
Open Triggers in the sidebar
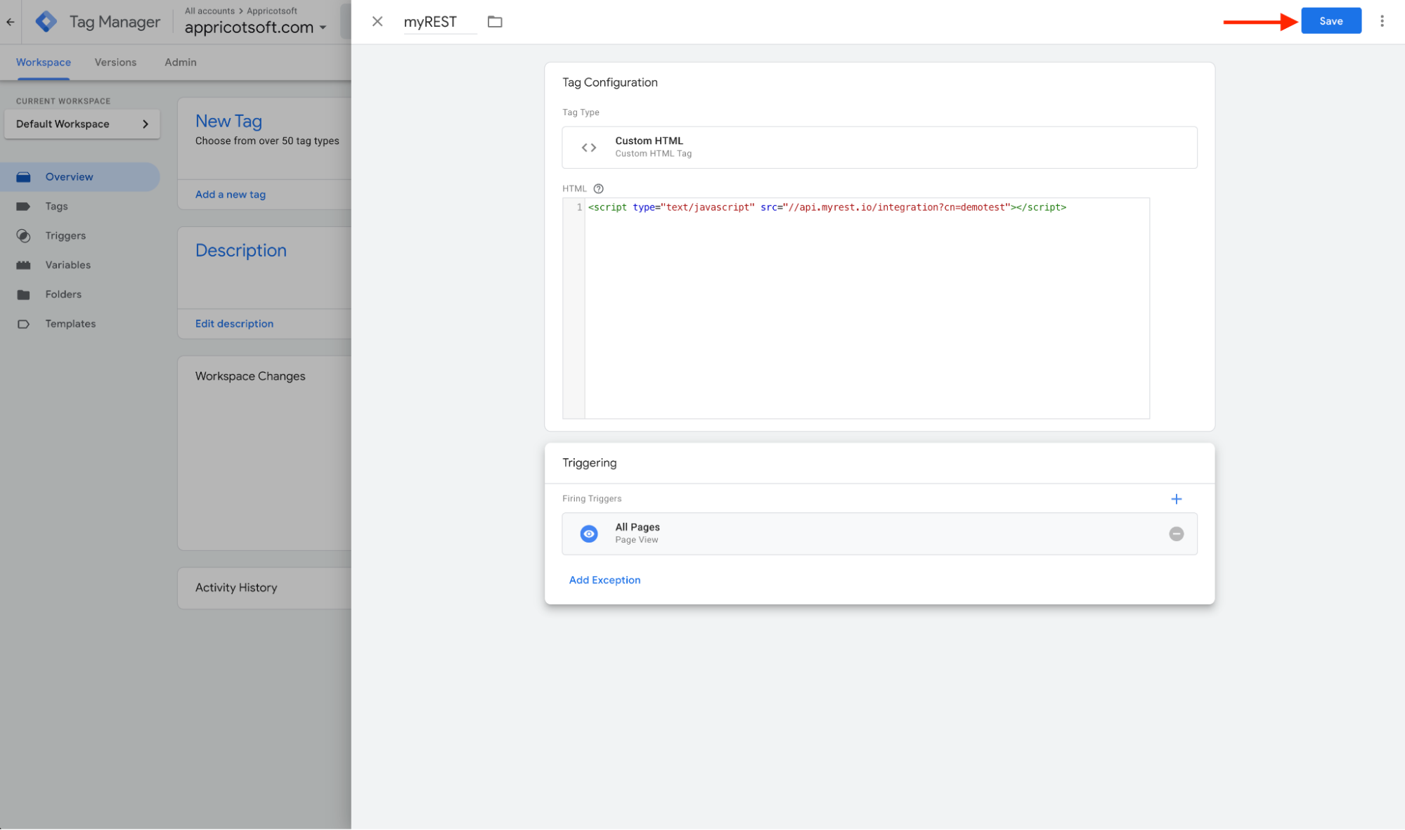click(65, 235)
